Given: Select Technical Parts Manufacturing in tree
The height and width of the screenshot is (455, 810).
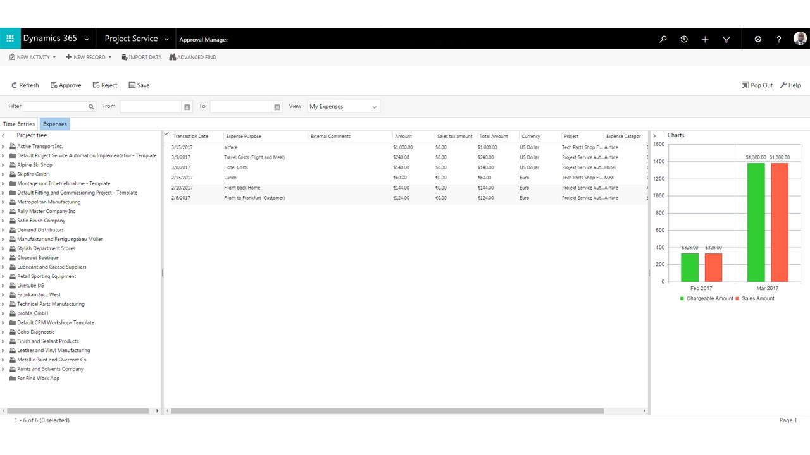Looking at the screenshot, I should pyautogui.click(x=51, y=304).
